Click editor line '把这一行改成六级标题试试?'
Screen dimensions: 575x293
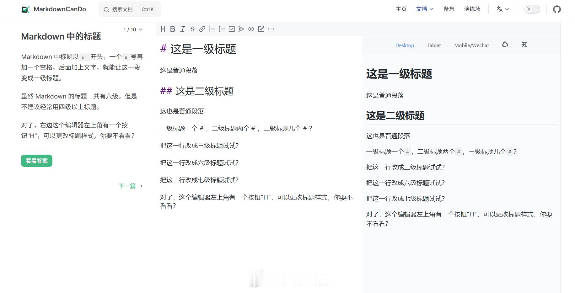pyautogui.click(x=199, y=163)
